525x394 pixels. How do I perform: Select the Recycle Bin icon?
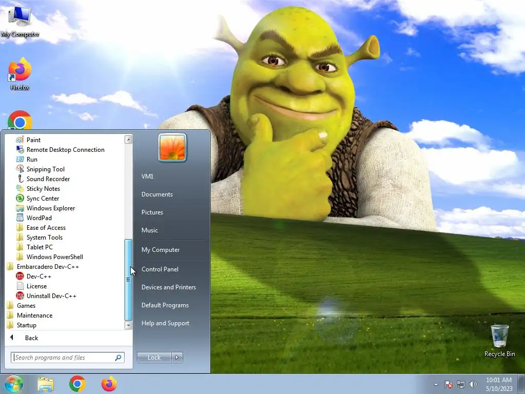click(x=499, y=341)
